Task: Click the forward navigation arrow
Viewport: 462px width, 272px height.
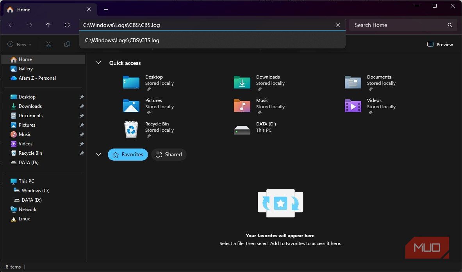Action: coord(29,25)
